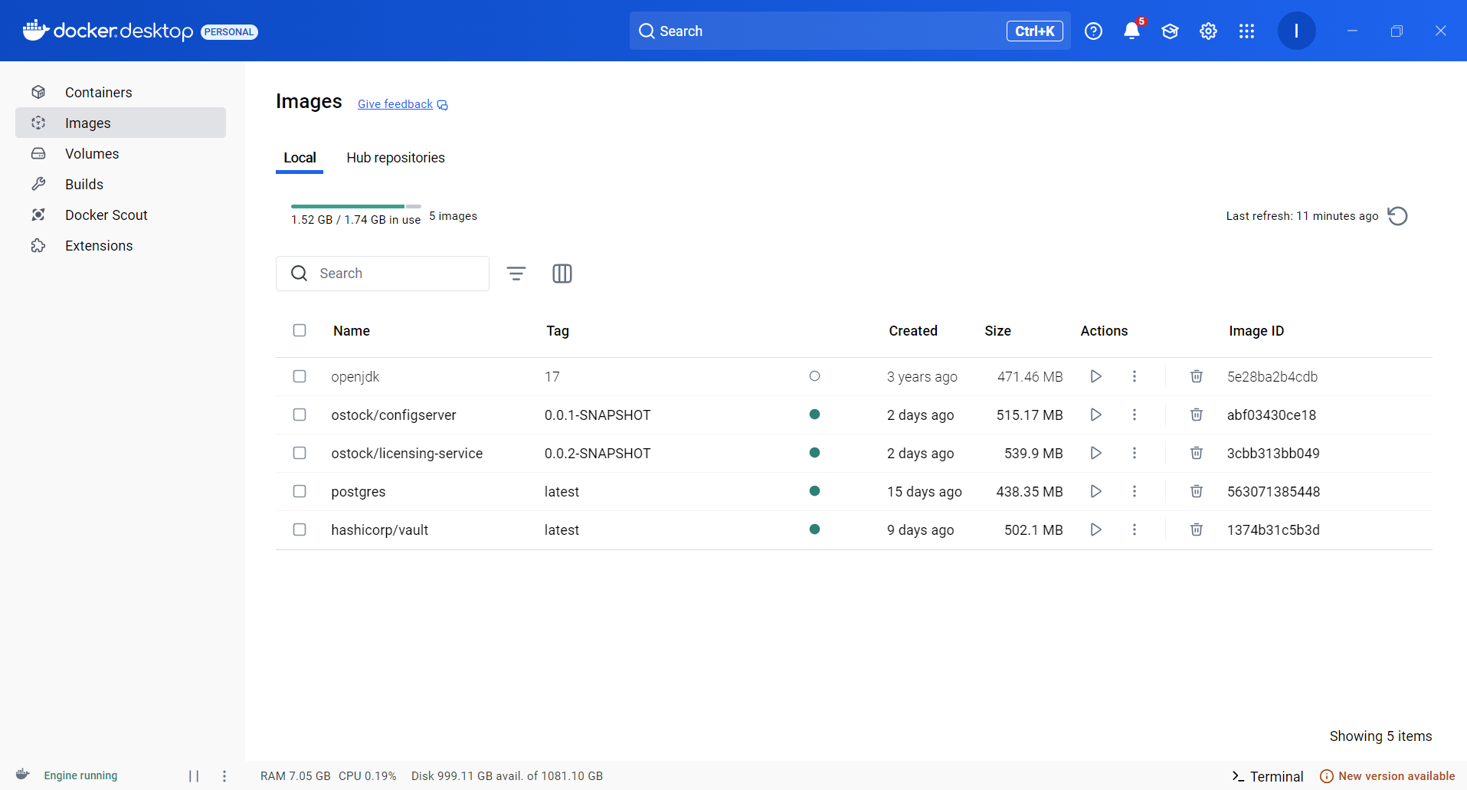The image size is (1467, 790).
Task: Click image ID 5e28ba2b4cdb
Action: coord(1272,377)
